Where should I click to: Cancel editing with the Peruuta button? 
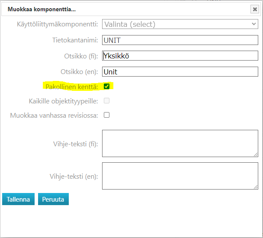coord(53,199)
